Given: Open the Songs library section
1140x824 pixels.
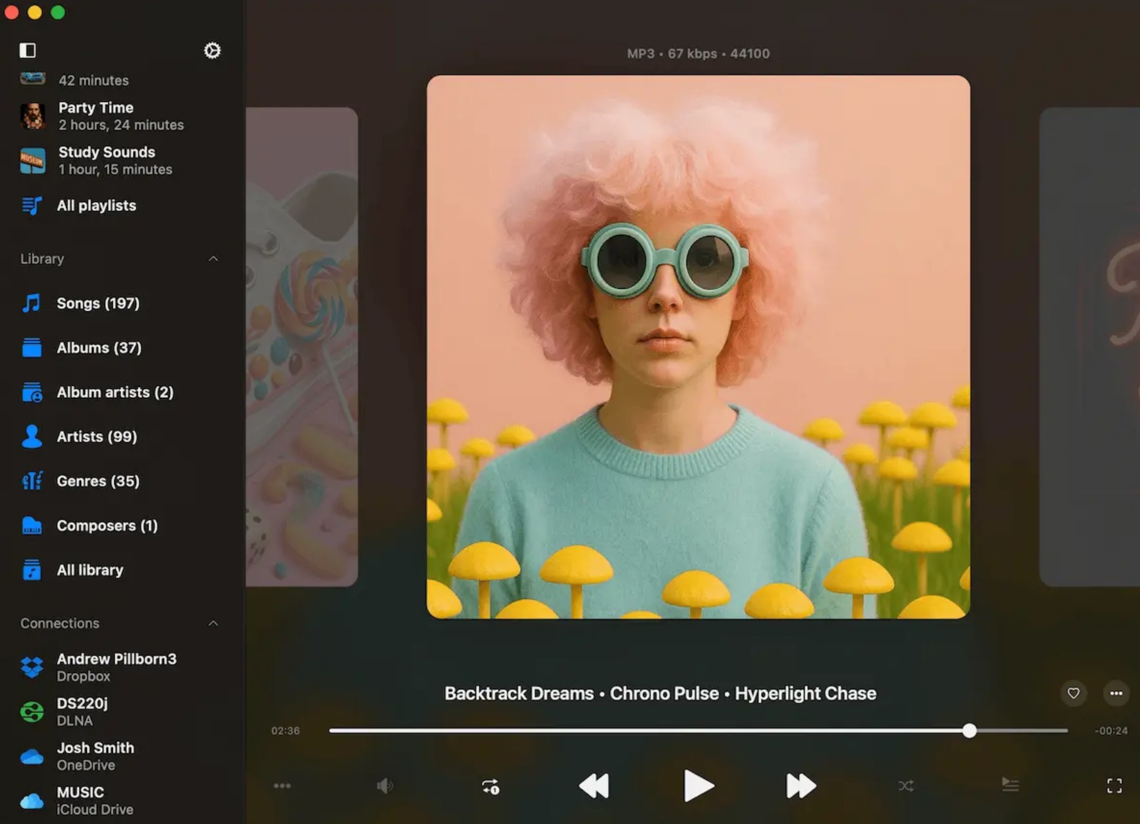Looking at the screenshot, I should point(98,303).
